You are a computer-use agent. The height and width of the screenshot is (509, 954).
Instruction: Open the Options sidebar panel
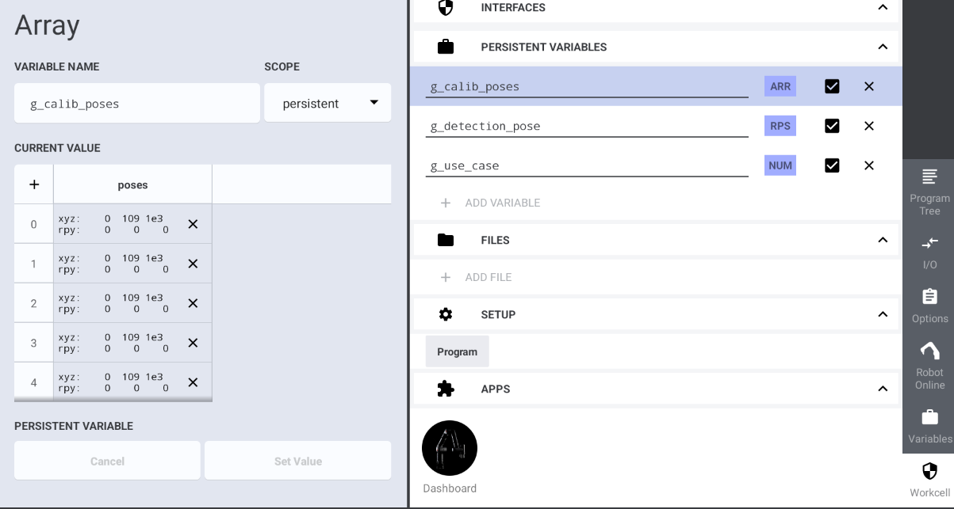[x=929, y=306]
